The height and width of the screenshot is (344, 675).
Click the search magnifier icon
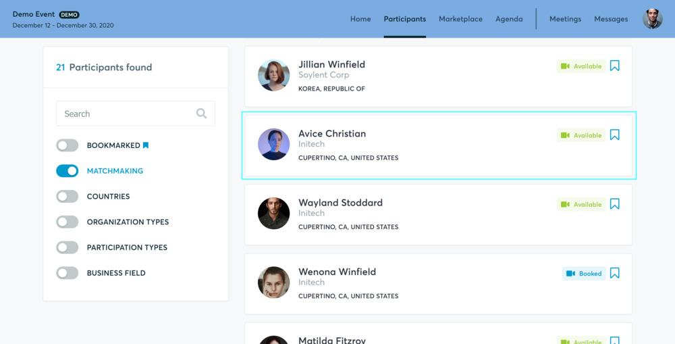pos(201,114)
